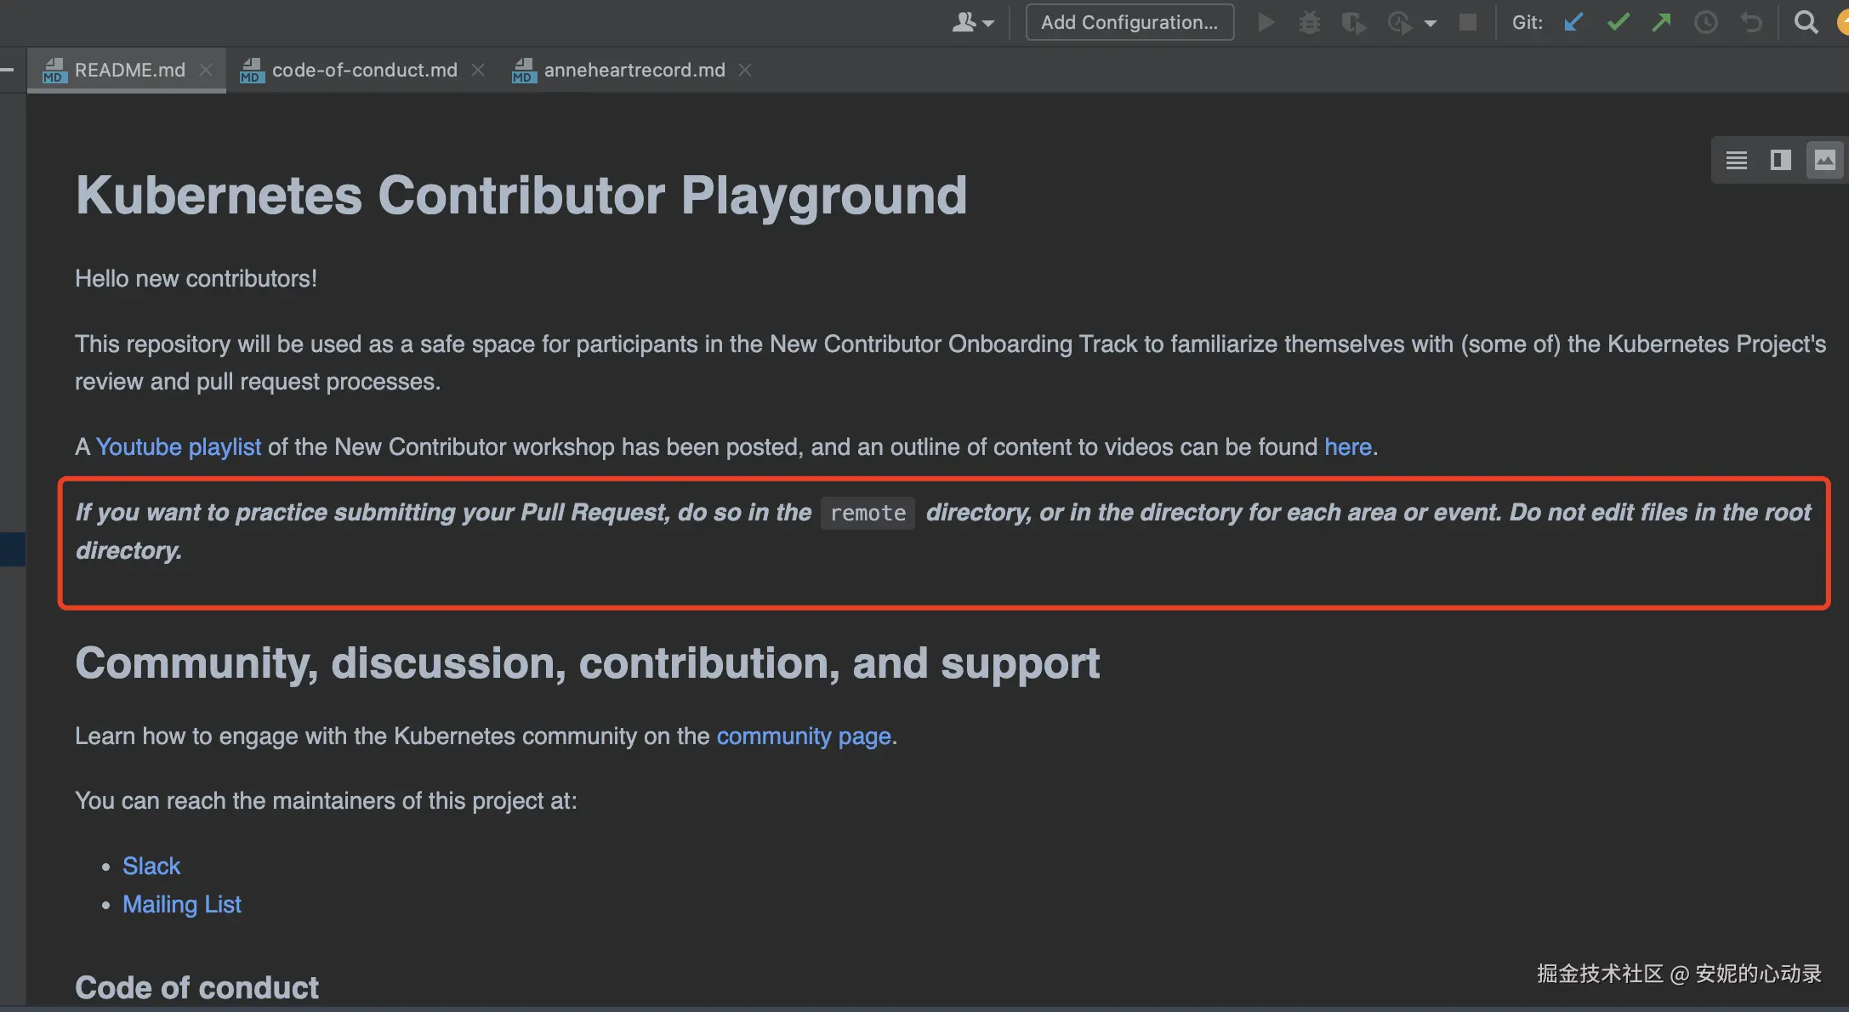Switch to the anneheartrecord.md tab
The width and height of the screenshot is (1849, 1012).
tap(634, 70)
